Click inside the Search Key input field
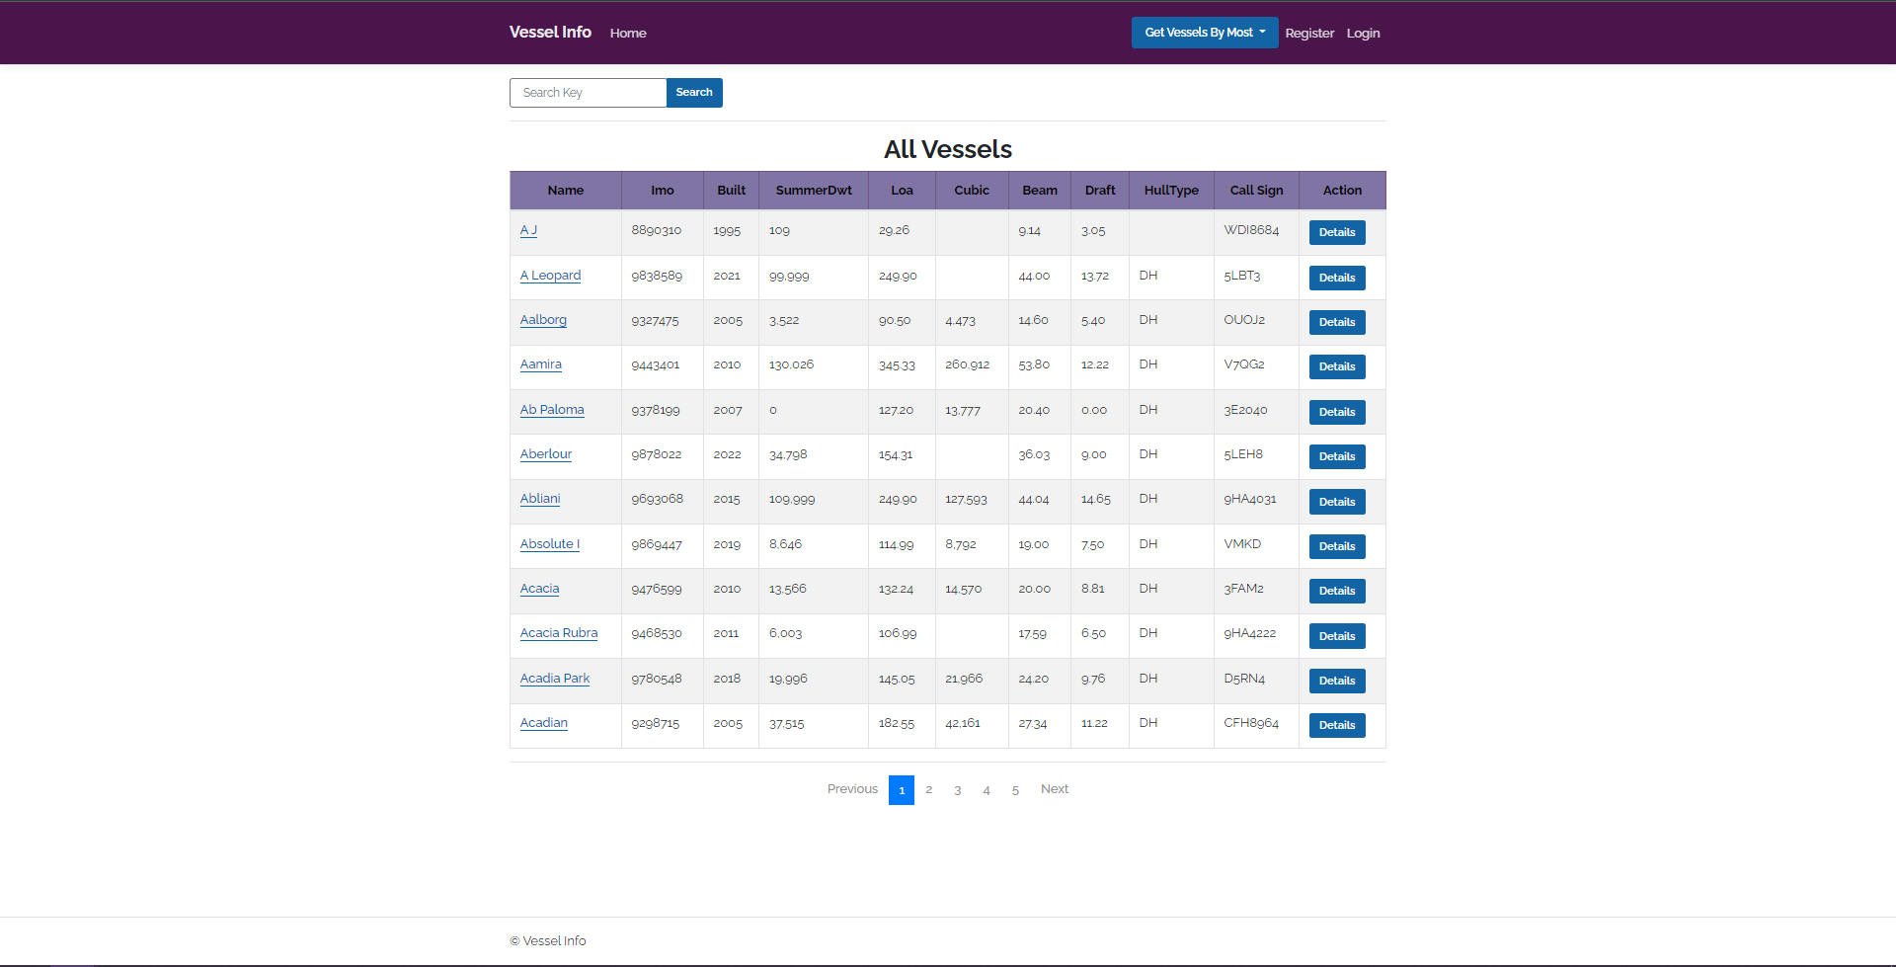Image resolution: width=1896 pixels, height=967 pixels. click(588, 92)
